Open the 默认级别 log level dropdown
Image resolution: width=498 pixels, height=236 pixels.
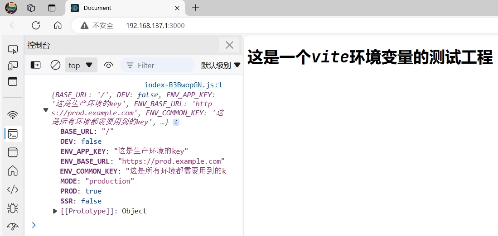pyautogui.click(x=221, y=65)
